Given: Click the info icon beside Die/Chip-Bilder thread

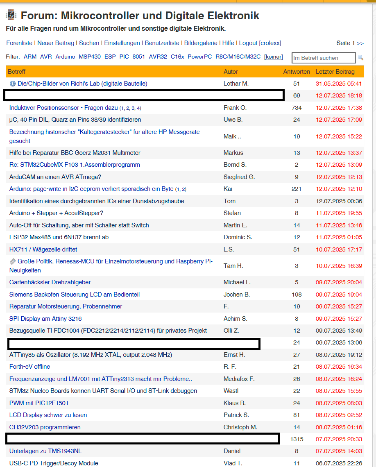Looking at the screenshot, I should click(13, 84).
